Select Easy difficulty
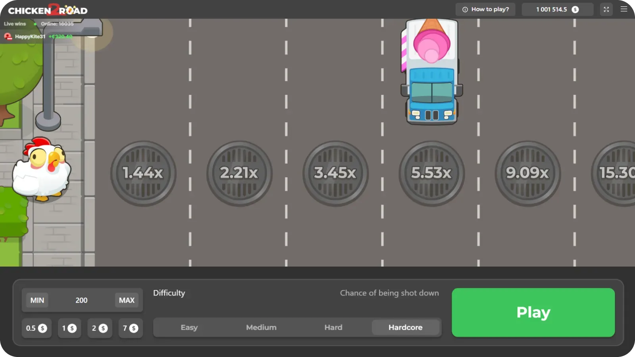The image size is (635, 357). (x=189, y=327)
